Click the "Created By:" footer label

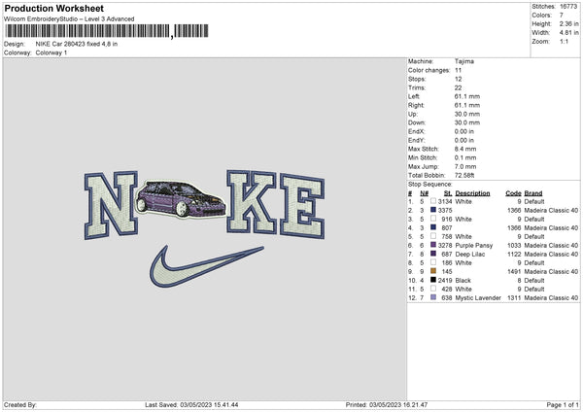(20, 405)
